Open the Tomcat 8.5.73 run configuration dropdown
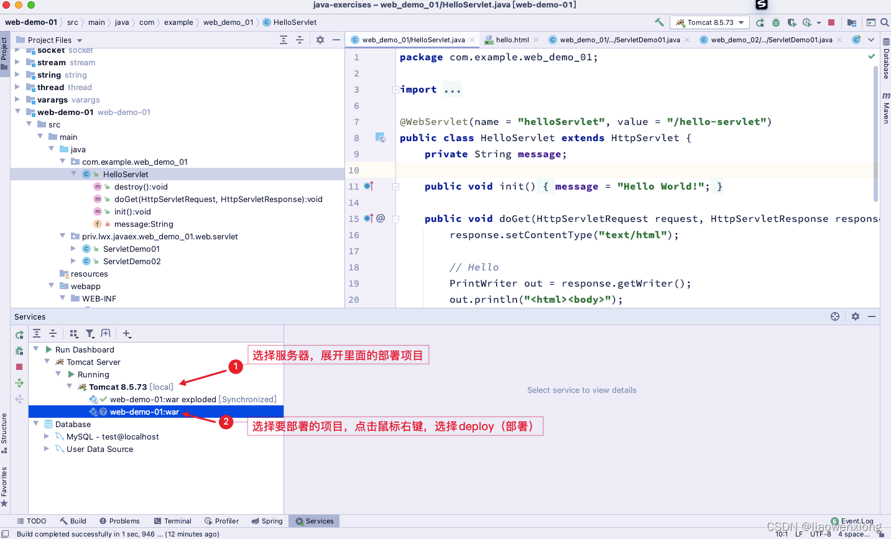Viewport: 891px width, 539px height. (x=711, y=22)
